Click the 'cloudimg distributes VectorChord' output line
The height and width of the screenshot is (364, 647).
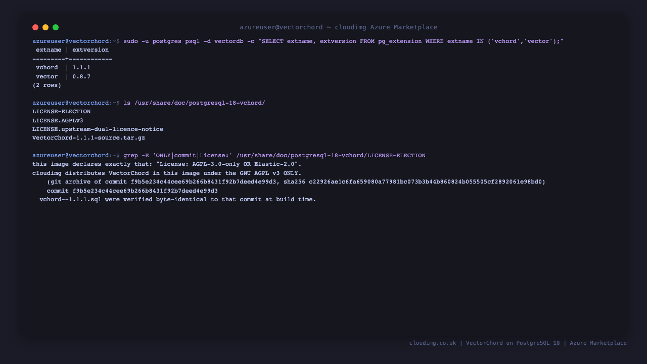pos(167,173)
